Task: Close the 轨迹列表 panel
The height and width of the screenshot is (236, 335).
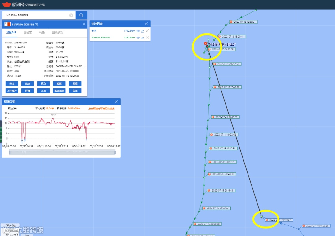Action: (x=146, y=24)
